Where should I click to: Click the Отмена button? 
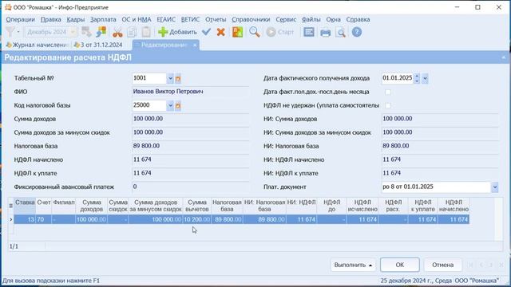[x=443, y=265]
